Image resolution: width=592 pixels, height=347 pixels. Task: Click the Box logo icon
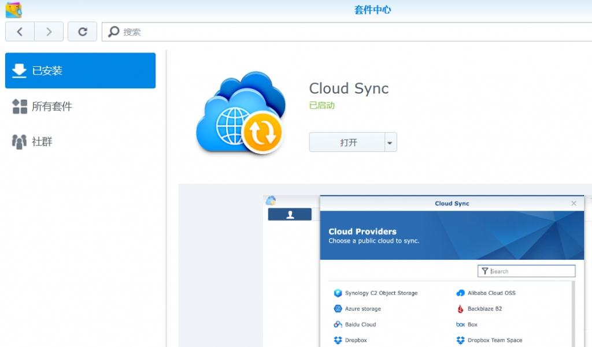(460, 324)
